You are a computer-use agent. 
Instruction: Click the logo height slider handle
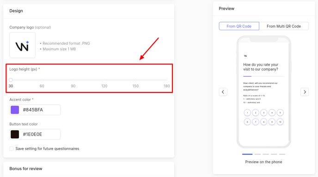click(11, 80)
